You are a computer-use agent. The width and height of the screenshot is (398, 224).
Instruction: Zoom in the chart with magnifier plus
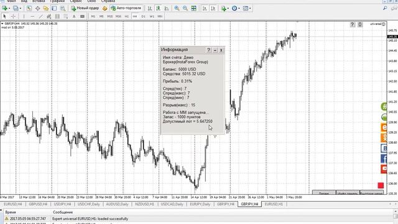[x=177, y=8]
